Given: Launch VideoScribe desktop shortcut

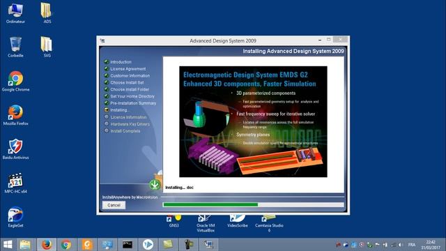Looking at the screenshot, I should tap(237, 222).
